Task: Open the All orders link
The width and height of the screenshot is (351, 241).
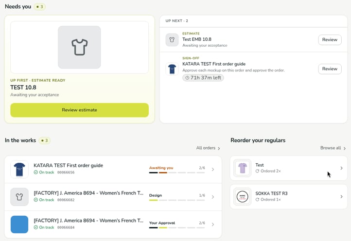Action: pyautogui.click(x=206, y=148)
